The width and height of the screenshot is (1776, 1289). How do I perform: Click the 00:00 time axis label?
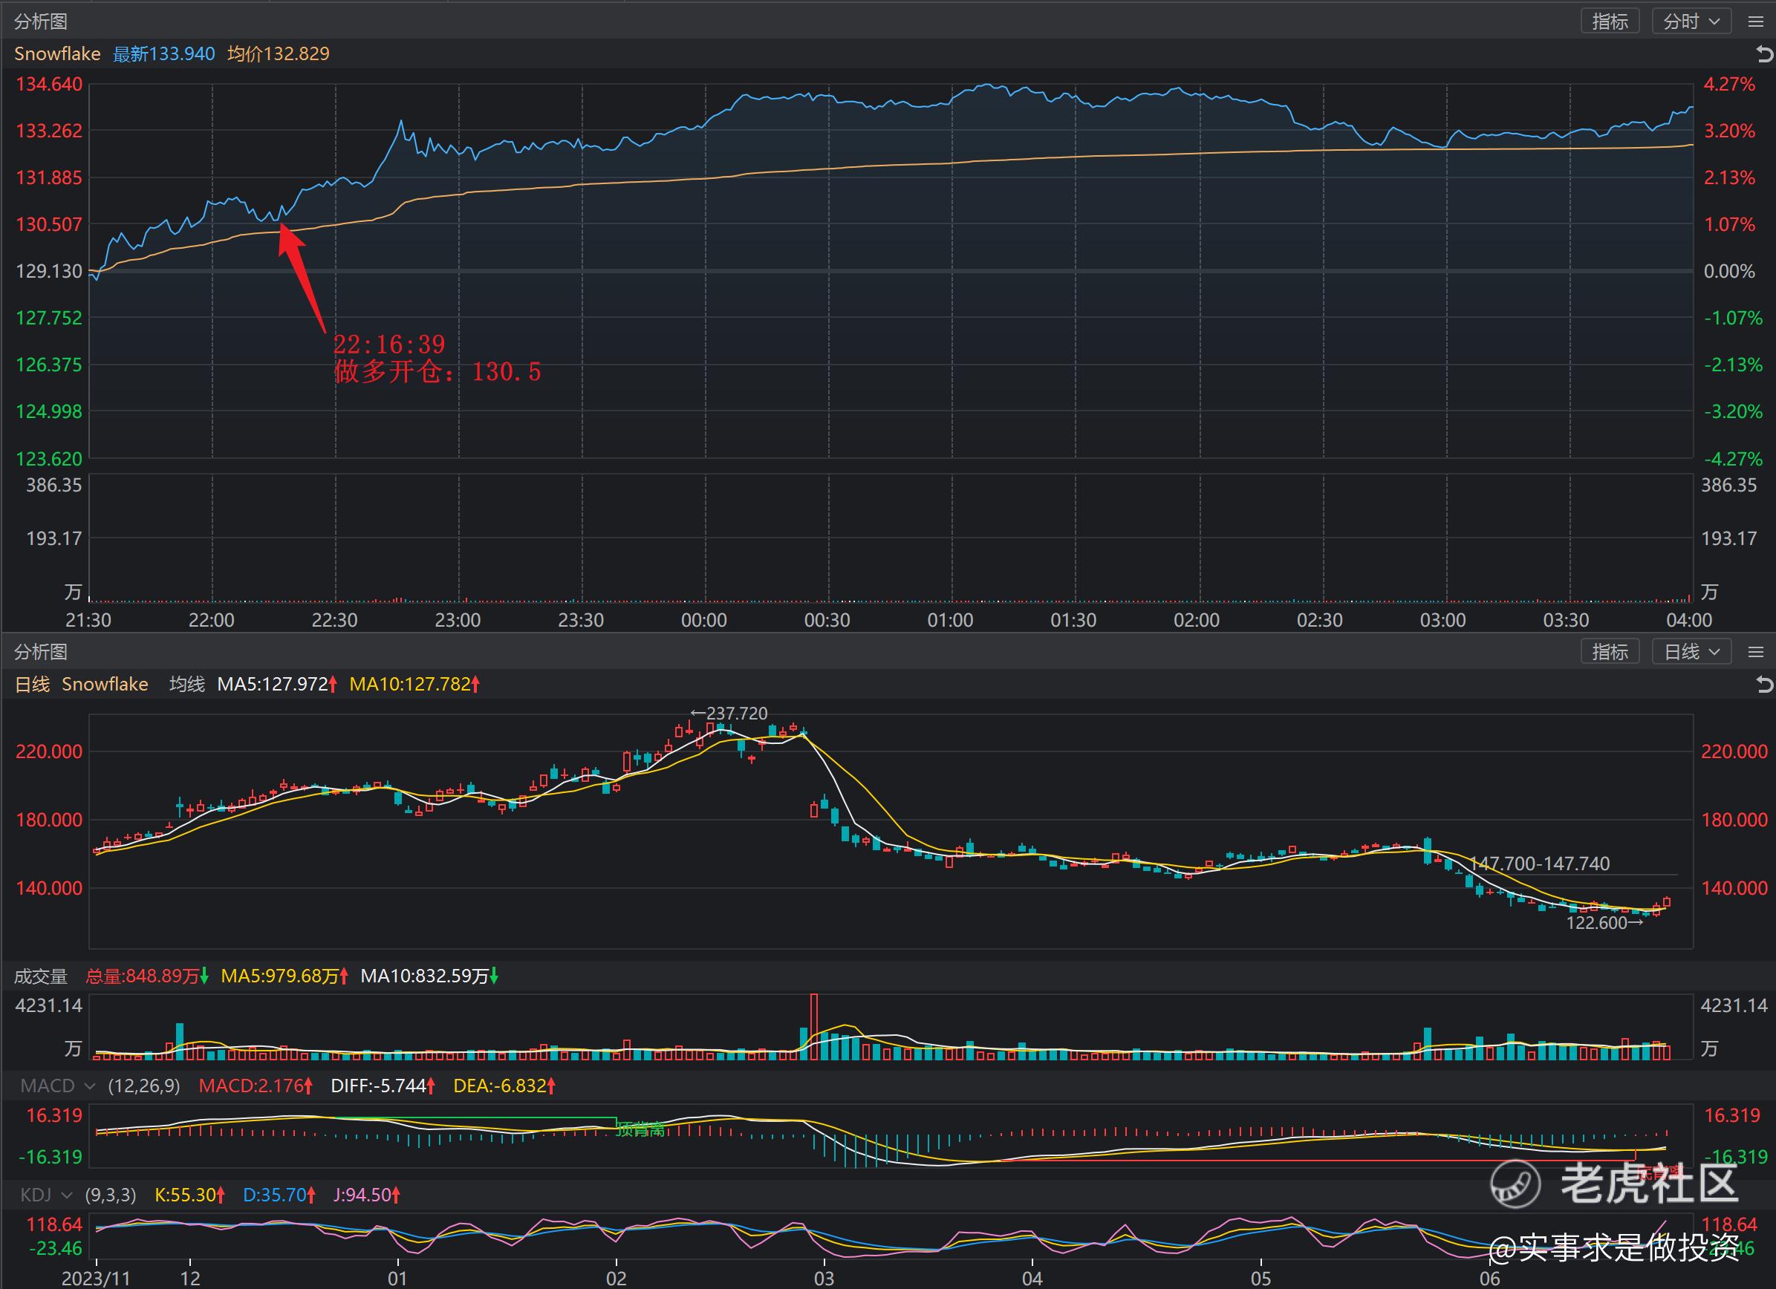click(704, 621)
